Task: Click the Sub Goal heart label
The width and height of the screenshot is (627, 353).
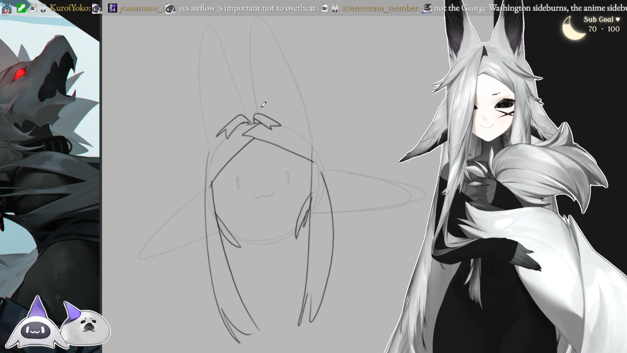Action: coord(601,20)
